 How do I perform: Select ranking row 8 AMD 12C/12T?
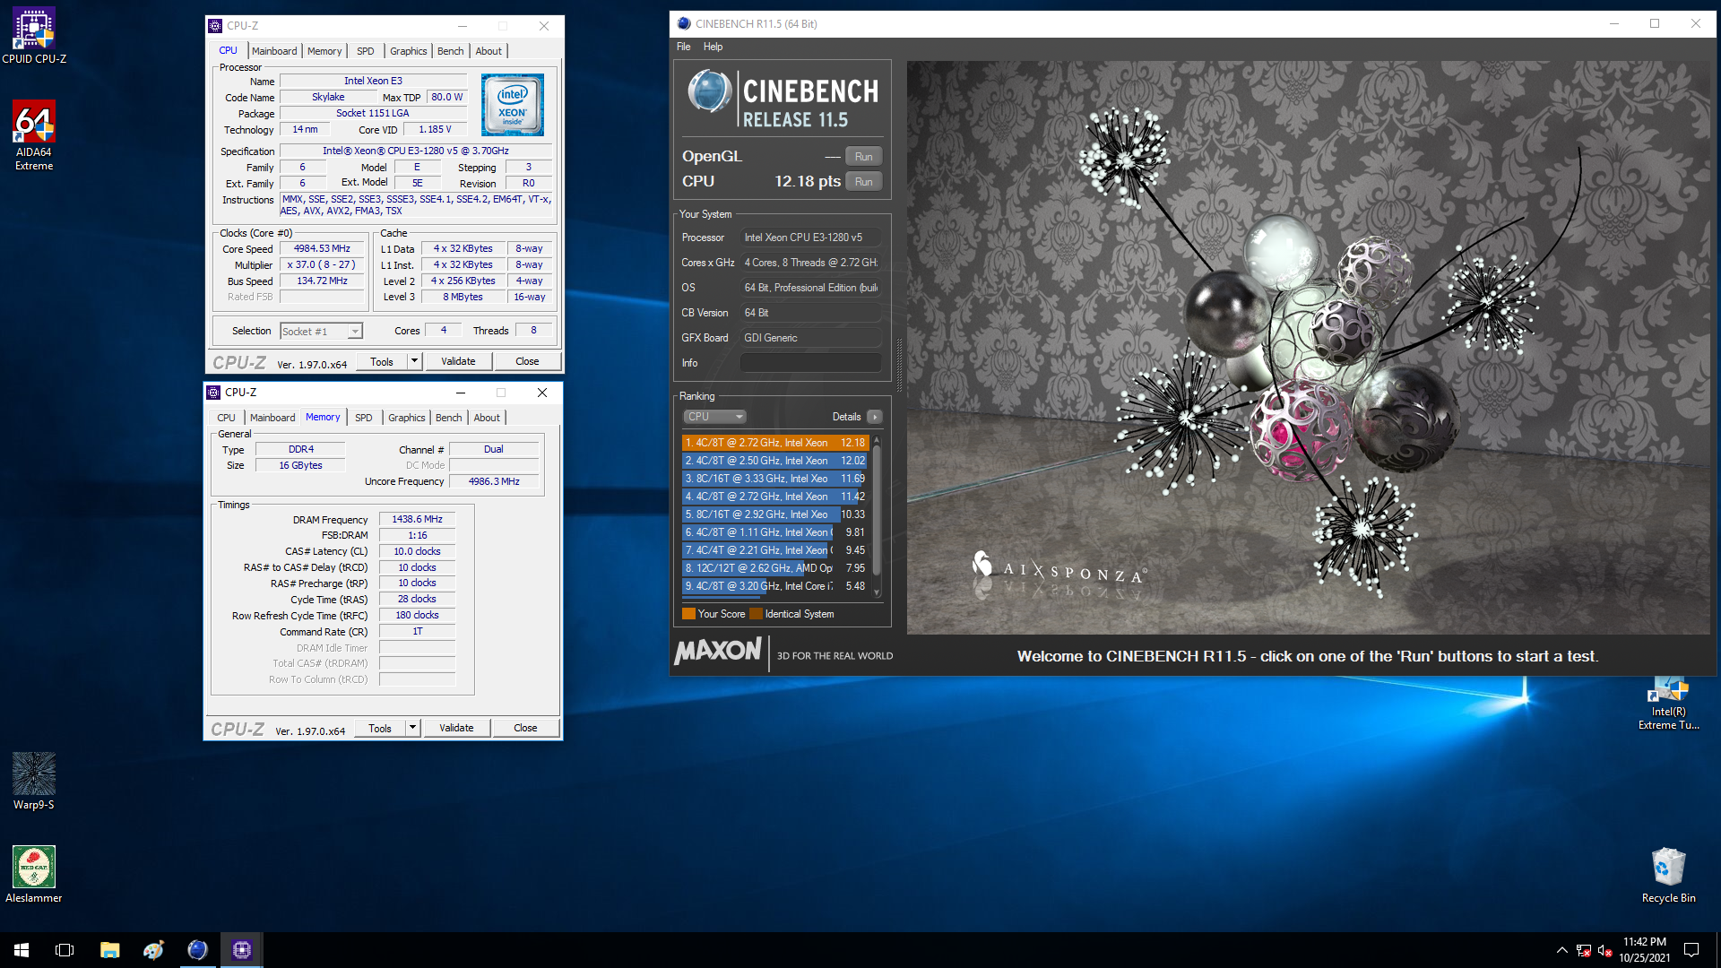tap(774, 568)
